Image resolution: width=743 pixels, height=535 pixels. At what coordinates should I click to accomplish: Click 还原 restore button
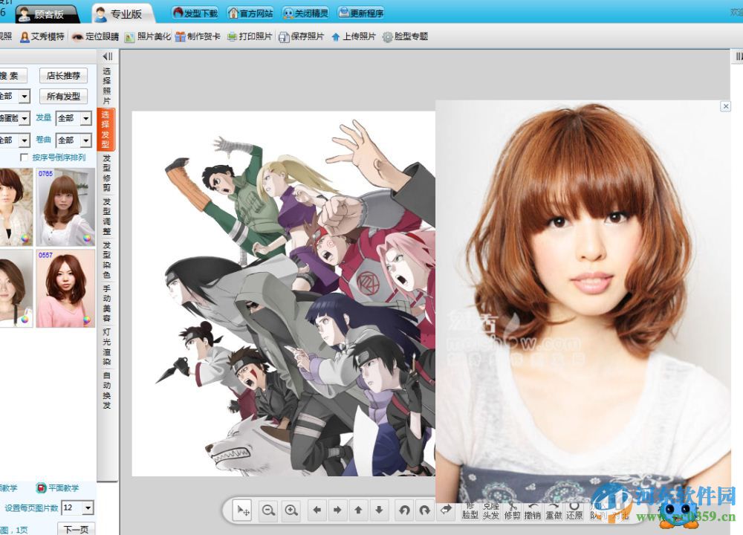[x=574, y=511]
